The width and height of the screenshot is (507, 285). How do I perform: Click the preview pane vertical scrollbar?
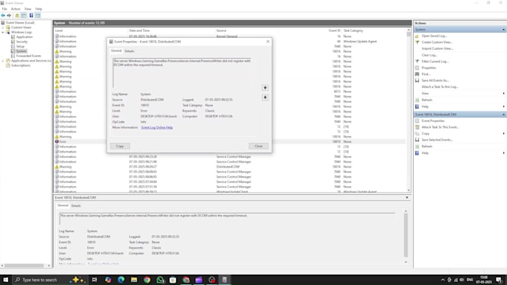point(406,237)
